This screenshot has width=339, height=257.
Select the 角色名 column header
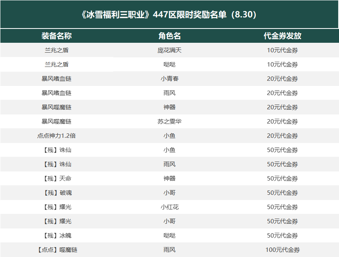pyautogui.click(x=169, y=36)
